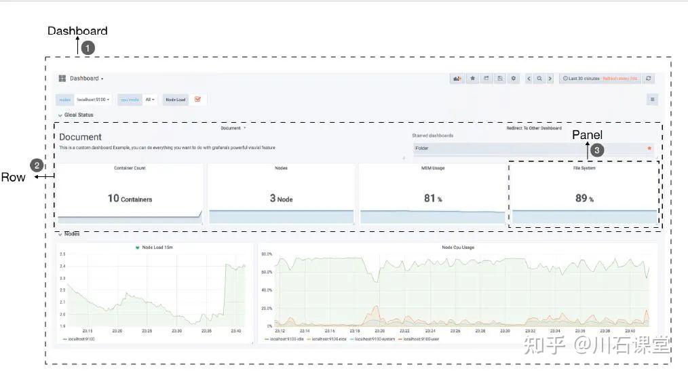Shift time range back with left arrow

(529, 79)
